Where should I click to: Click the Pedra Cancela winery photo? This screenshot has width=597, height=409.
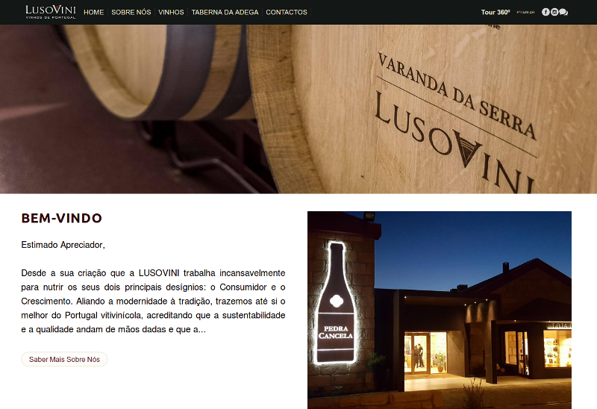point(440,310)
